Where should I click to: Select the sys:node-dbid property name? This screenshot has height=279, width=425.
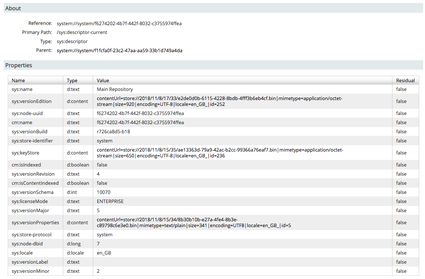(27, 244)
